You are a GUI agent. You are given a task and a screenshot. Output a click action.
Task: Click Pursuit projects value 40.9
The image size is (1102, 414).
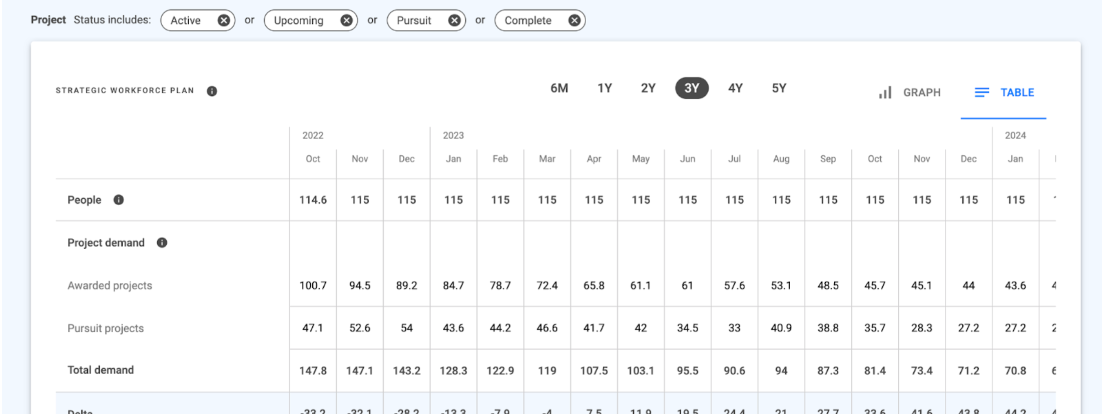pos(781,328)
